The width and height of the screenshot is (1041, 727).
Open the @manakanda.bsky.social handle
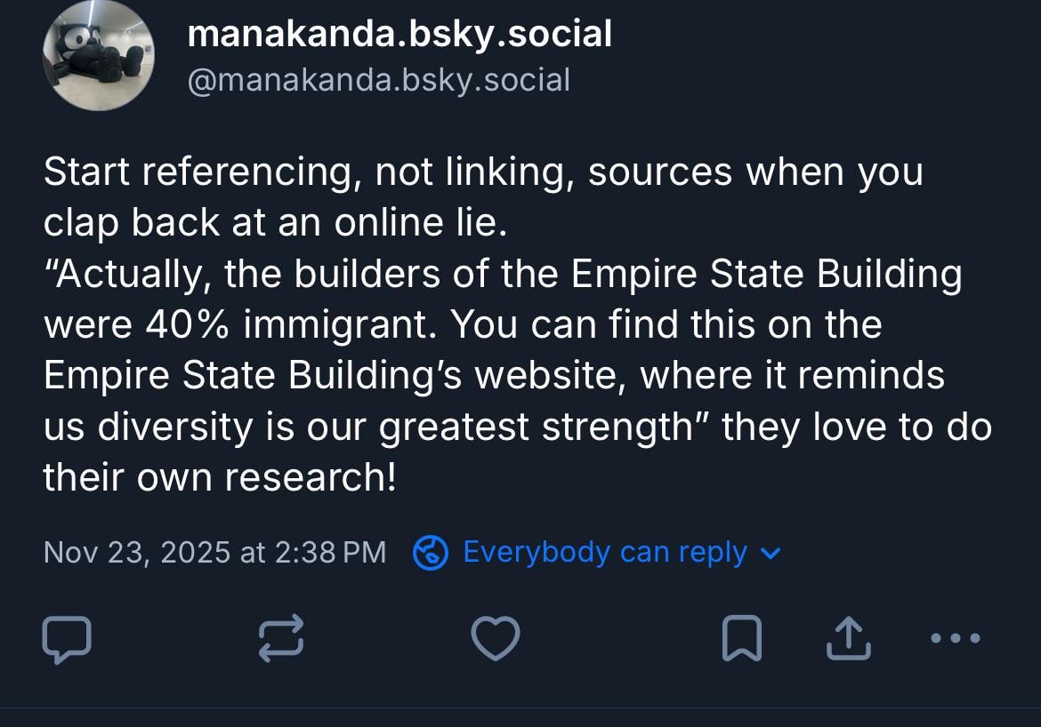pos(378,80)
